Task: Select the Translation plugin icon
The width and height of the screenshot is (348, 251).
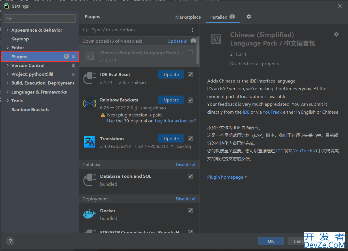Action: 90,142
